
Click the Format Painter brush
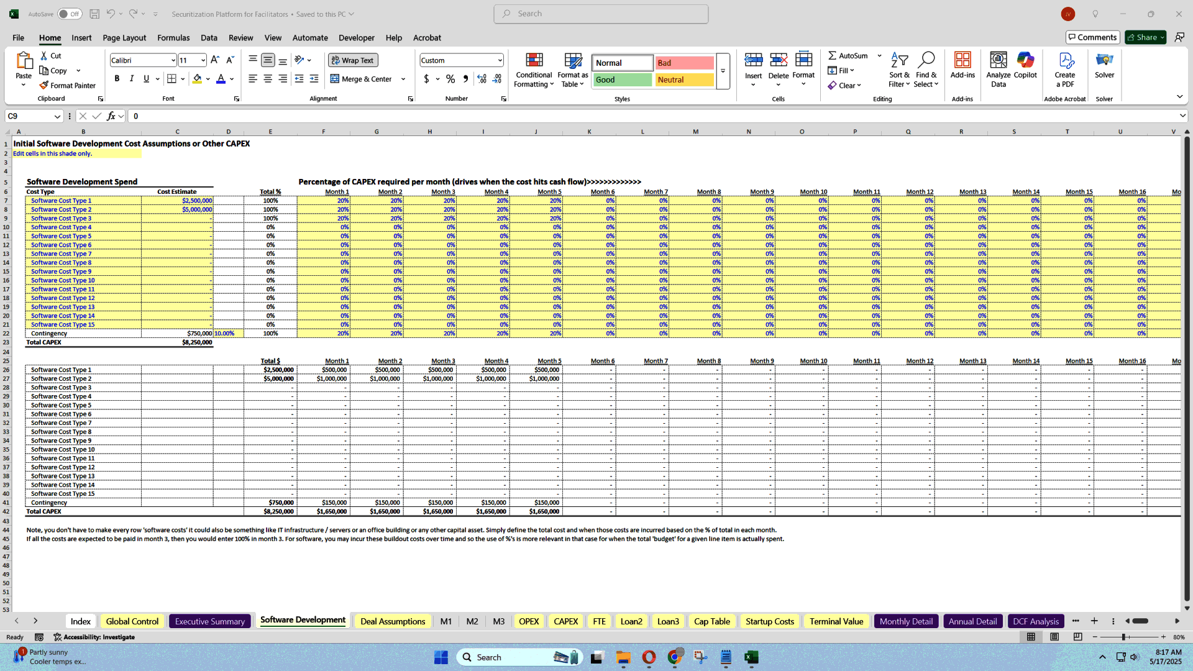tap(44, 85)
